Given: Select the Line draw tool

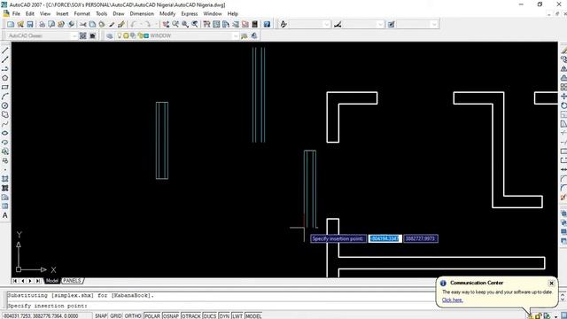Looking at the screenshot, I should coord(5,51).
